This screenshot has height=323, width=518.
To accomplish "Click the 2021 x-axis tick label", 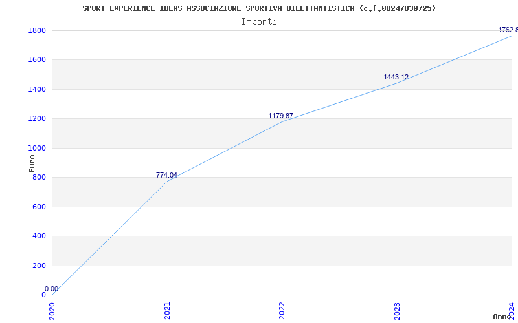I will tap(167, 311).
